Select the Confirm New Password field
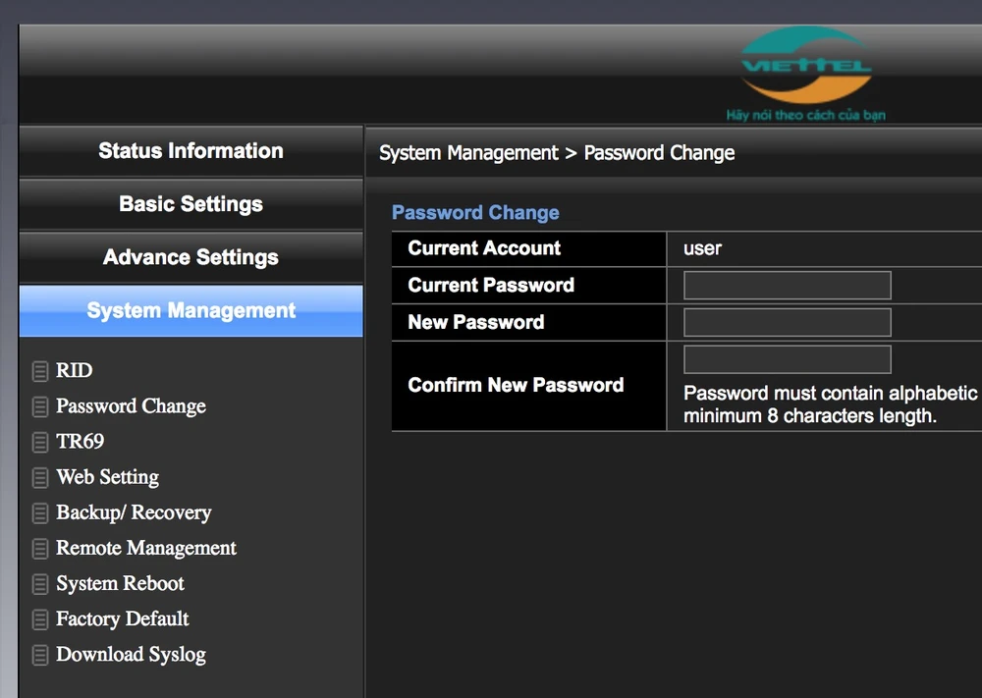Image resolution: width=982 pixels, height=698 pixels. [x=787, y=359]
